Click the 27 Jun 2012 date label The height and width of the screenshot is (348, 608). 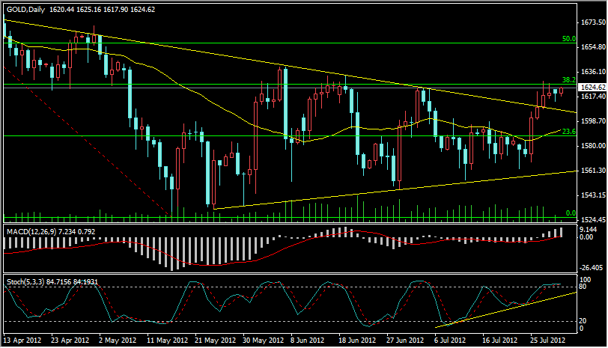405,341
